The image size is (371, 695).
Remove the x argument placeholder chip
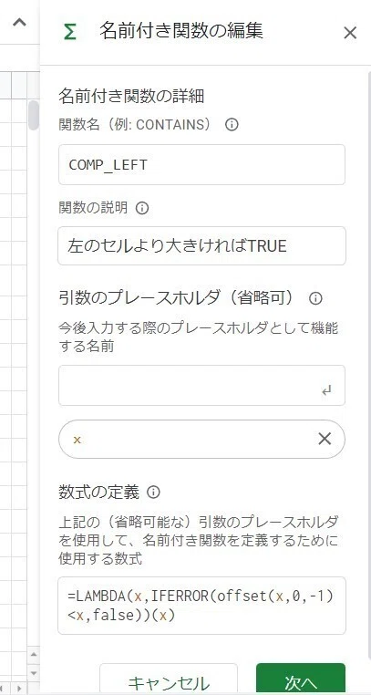click(325, 439)
